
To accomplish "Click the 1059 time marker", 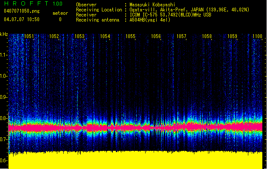I will (x=232, y=36).
